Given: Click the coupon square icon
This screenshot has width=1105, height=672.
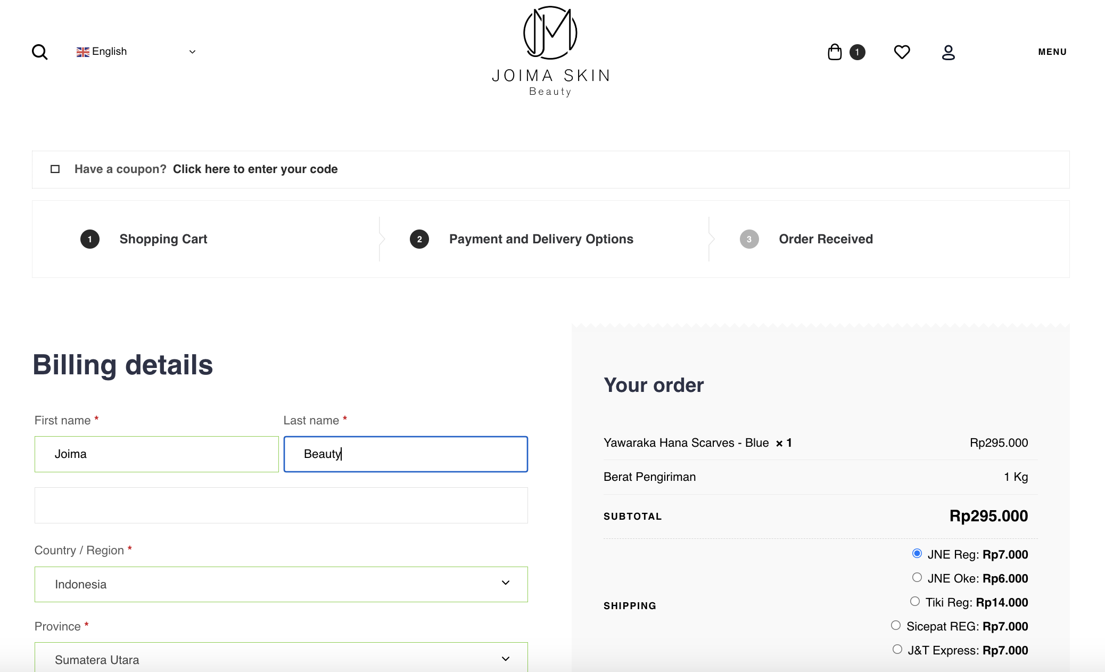Looking at the screenshot, I should click(55, 169).
